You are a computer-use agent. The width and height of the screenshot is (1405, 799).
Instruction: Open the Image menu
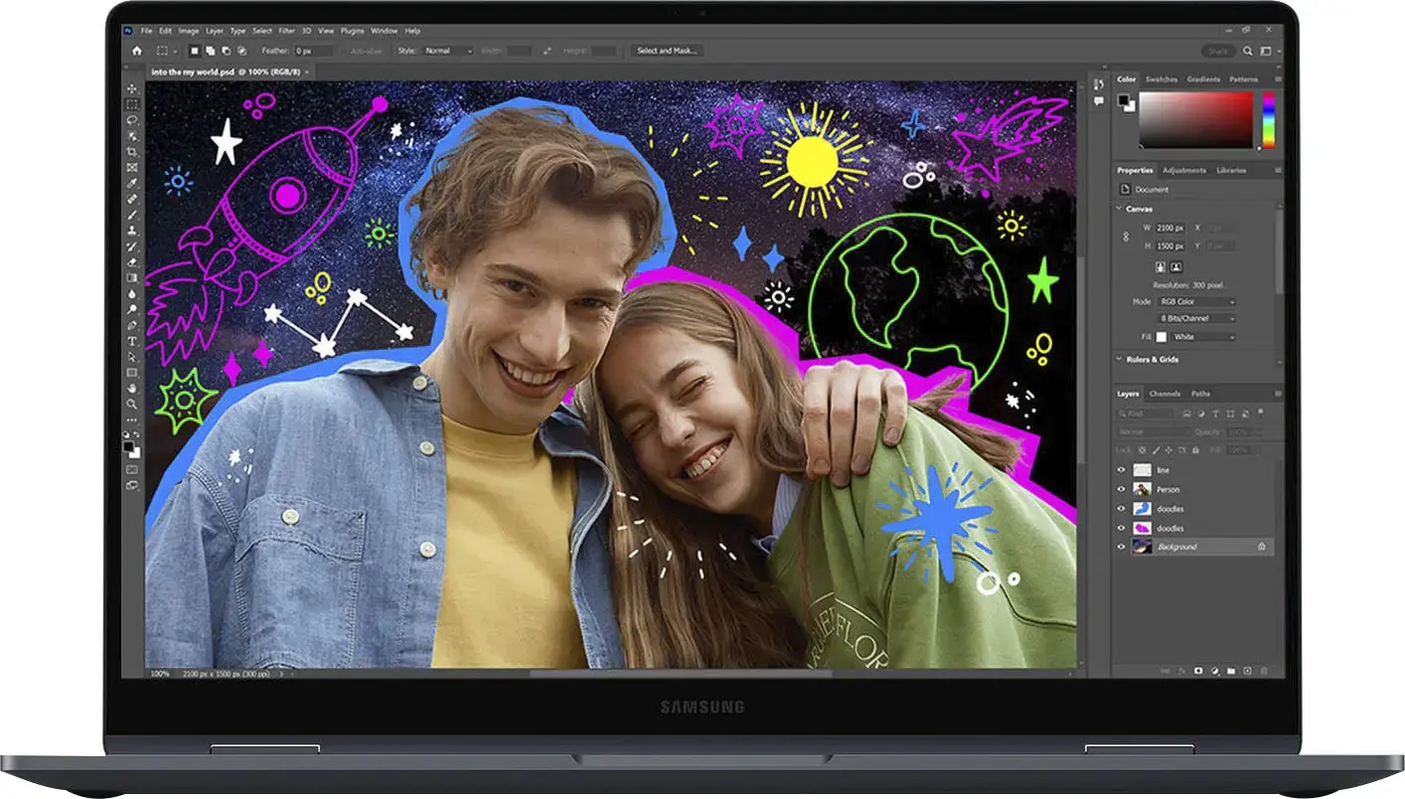coord(189,31)
